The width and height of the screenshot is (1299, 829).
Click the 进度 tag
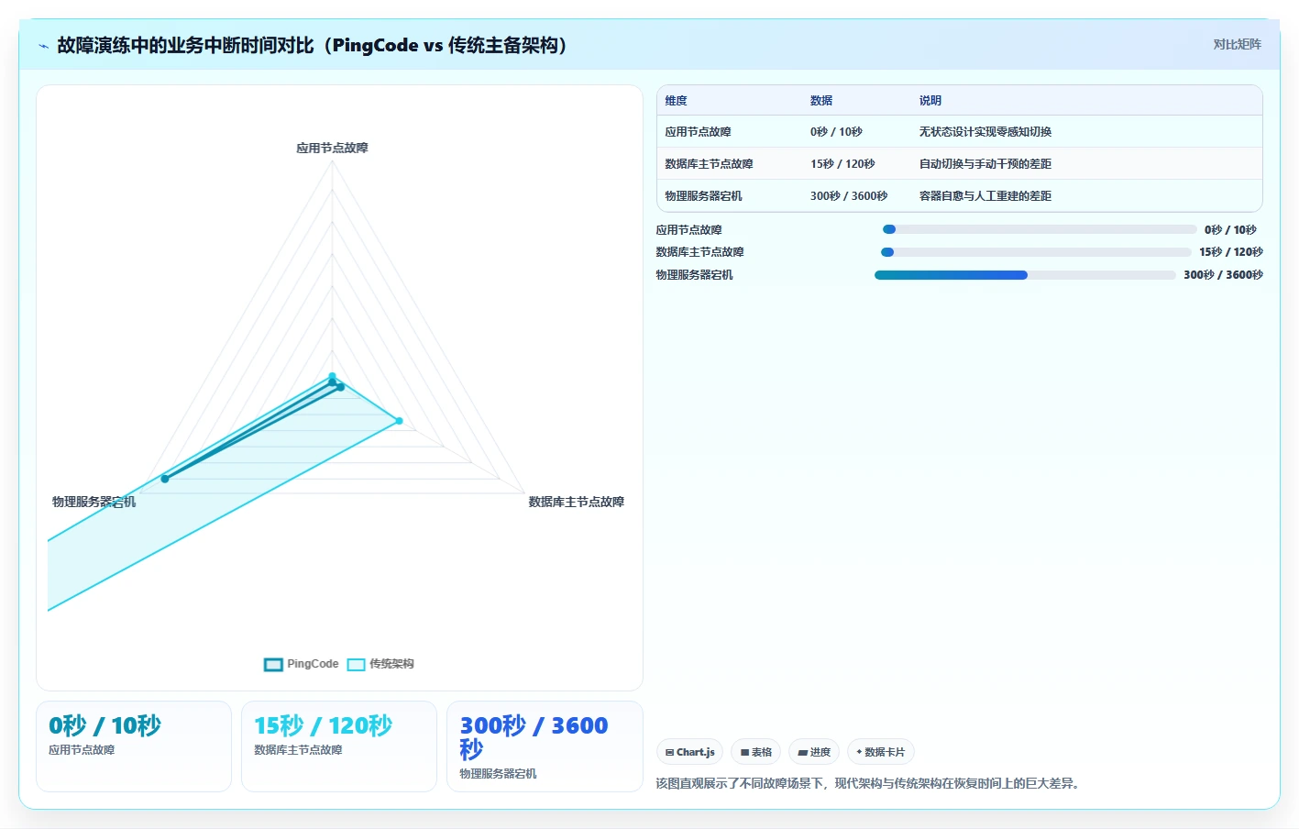[x=814, y=752]
